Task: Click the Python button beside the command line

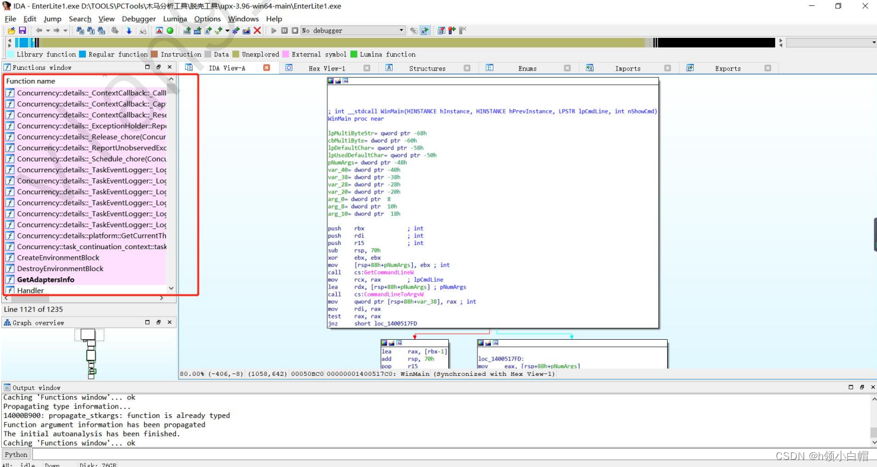Action: click(16, 455)
